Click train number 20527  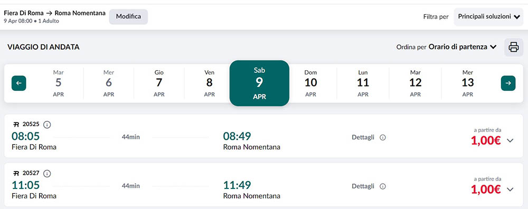pos(31,173)
